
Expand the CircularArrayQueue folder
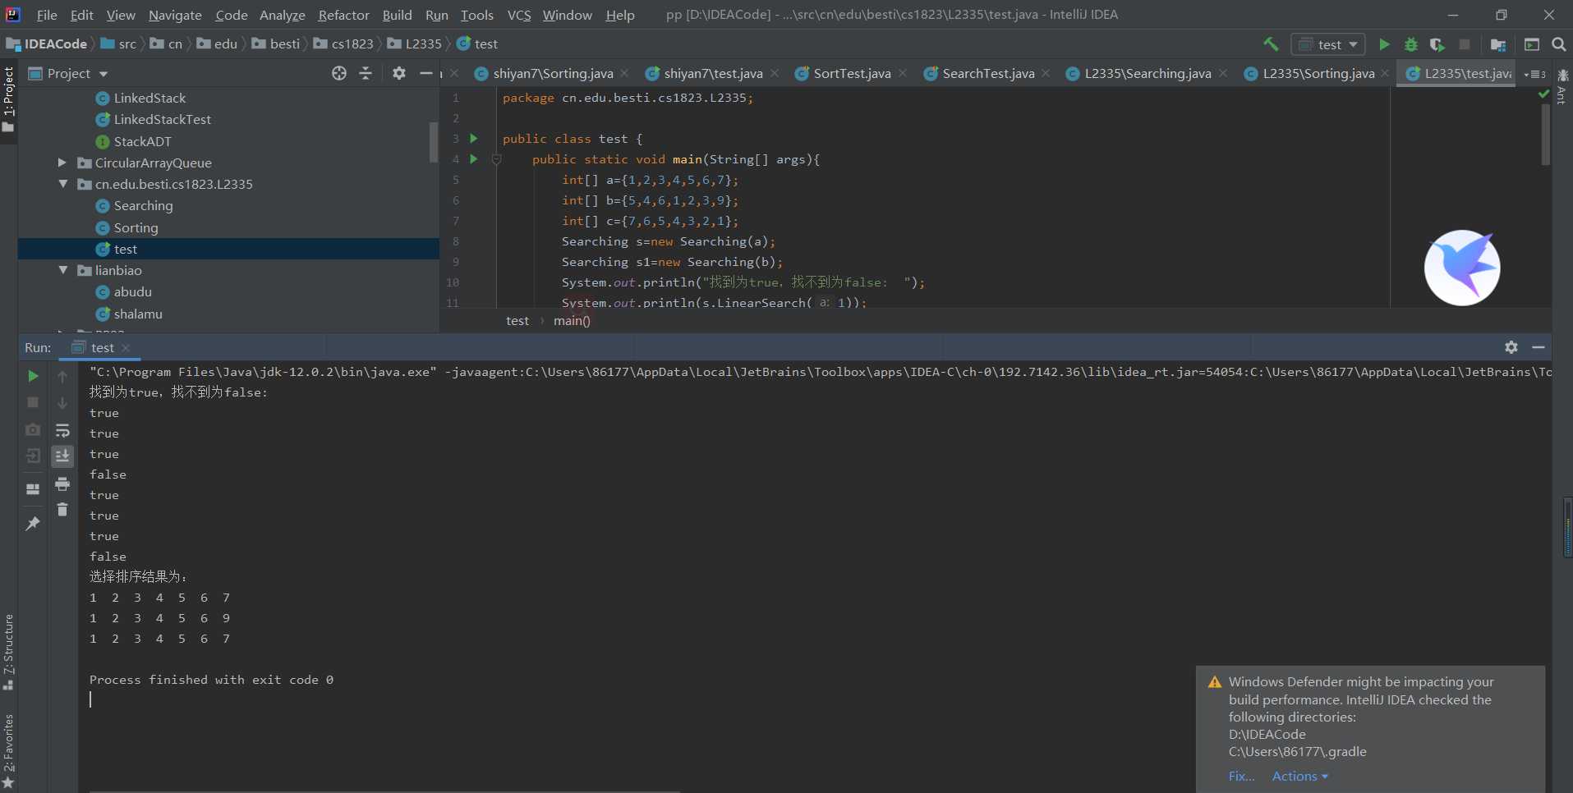tap(62, 163)
